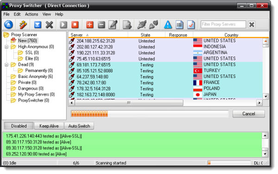
Task: Select proxy 204.188.215.62:3128 row
Action: click(165, 41)
